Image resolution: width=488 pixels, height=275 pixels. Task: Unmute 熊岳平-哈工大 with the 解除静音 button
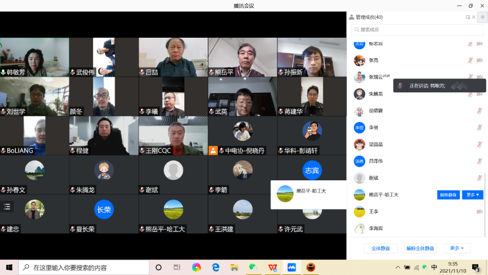(x=448, y=195)
